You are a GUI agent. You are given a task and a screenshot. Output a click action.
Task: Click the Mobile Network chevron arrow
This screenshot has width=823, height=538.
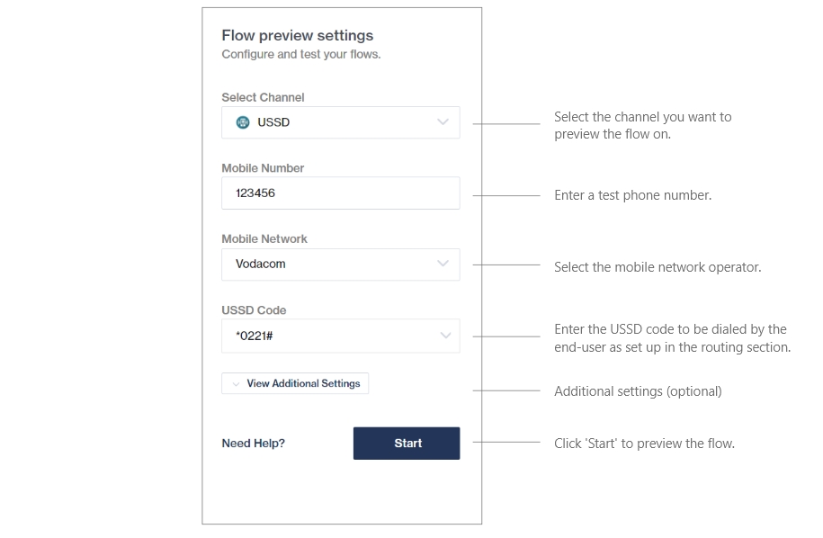443,264
